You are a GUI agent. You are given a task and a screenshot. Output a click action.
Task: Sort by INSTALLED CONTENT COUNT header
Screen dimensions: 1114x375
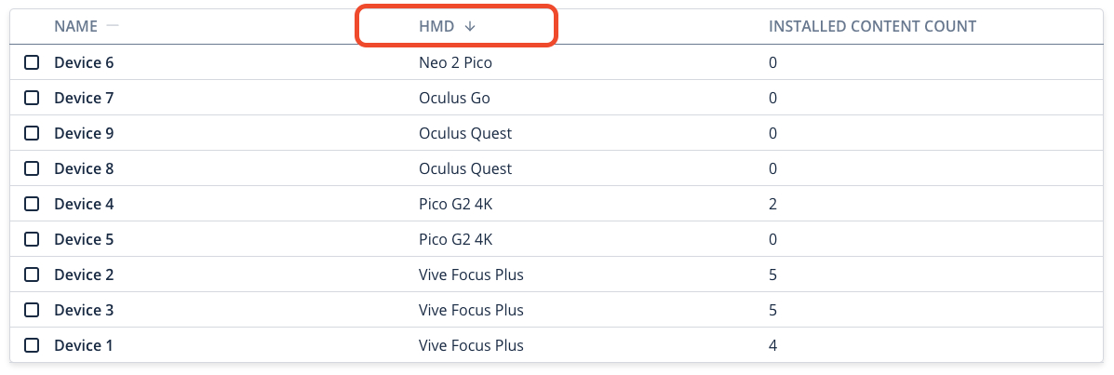[872, 26]
